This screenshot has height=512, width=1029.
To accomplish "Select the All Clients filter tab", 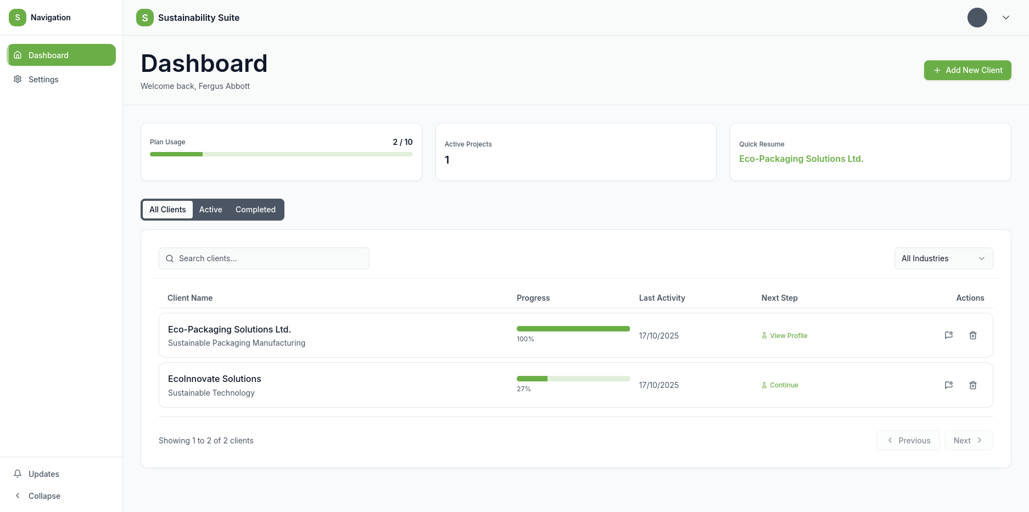I will point(167,210).
